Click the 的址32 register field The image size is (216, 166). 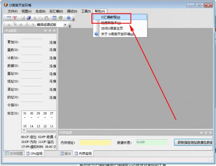(x=32, y=97)
